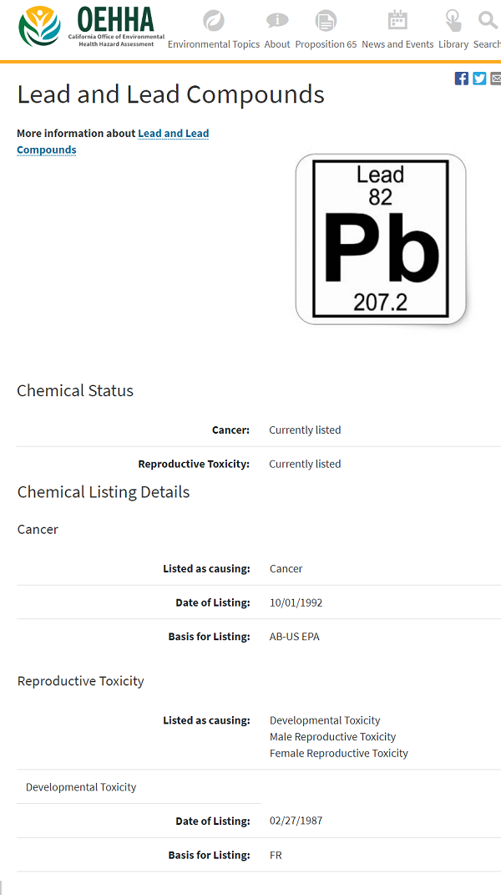Click the Pb element image
This screenshot has height=895, width=501.
[381, 239]
